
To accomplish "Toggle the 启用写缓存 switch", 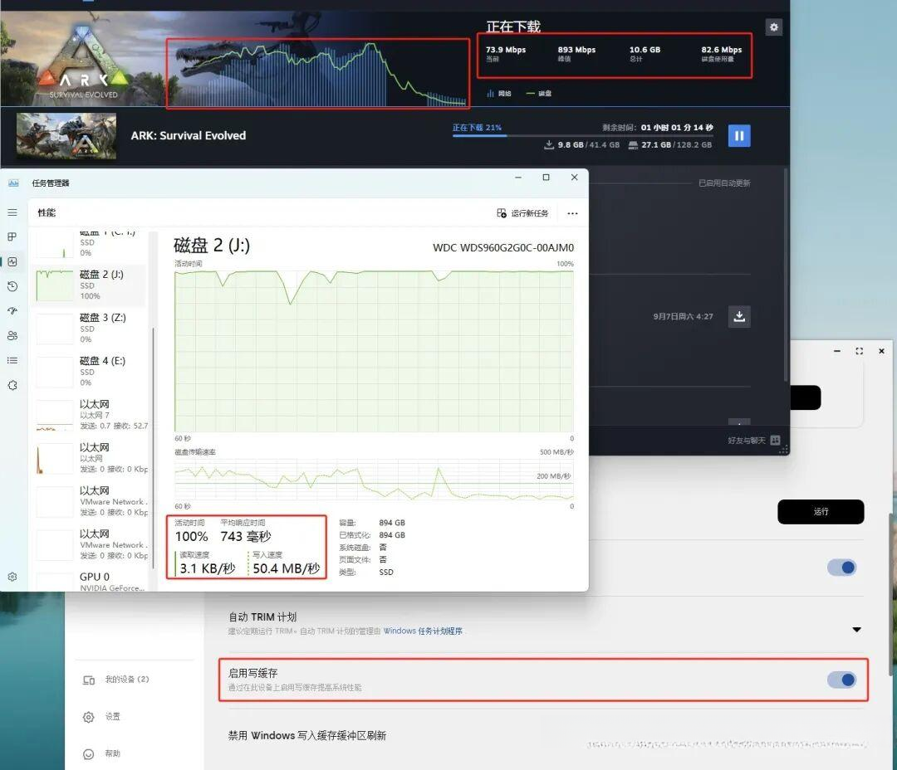I will (841, 680).
